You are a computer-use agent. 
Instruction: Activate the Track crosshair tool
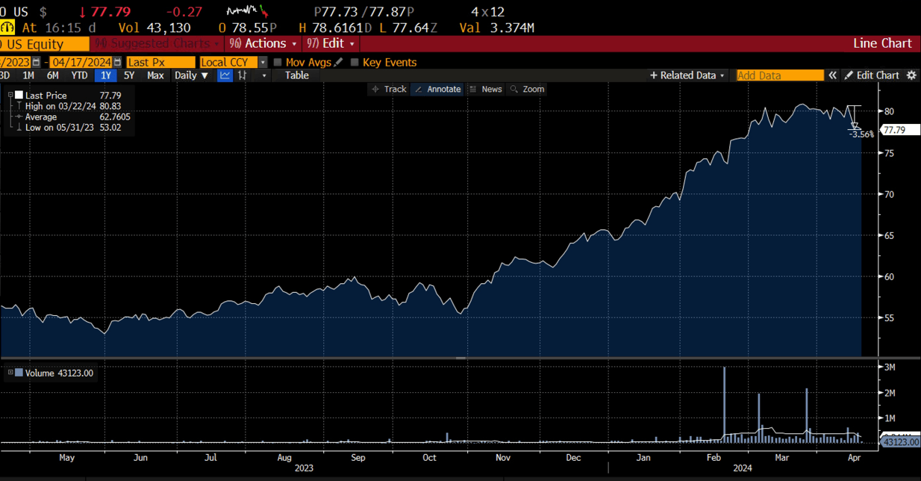click(x=388, y=89)
